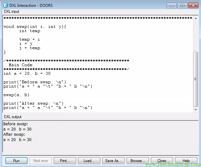The width and height of the screenshot is (201, 167).
Task: Click the DXL input scrollbar down arrow
Action: click(196, 110)
